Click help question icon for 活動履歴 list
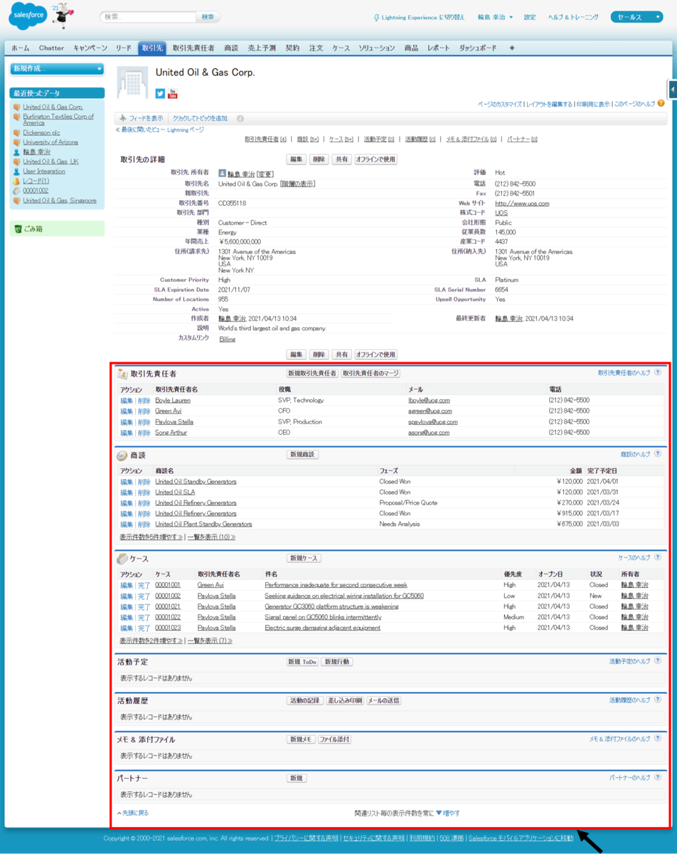This screenshot has height=854, width=677. pos(658,700)
